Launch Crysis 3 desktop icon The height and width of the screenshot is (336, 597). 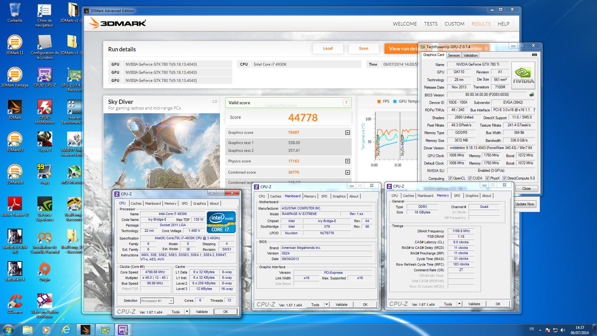pyautogui.click(x=45, y=142)
